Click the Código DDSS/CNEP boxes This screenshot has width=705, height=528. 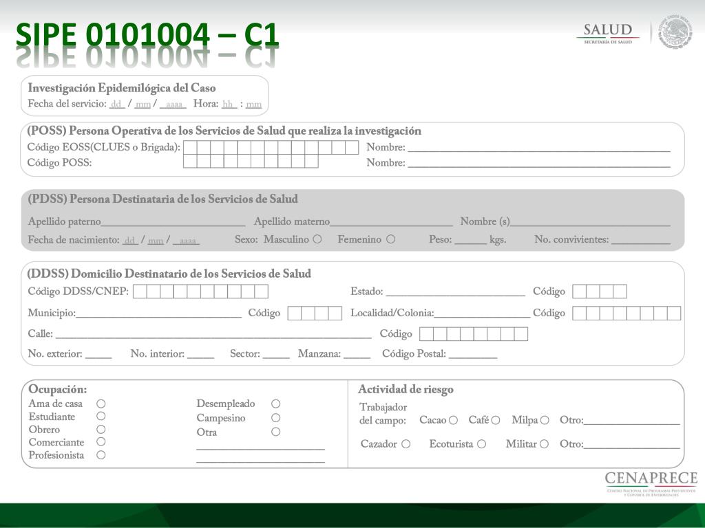[200, 291]
